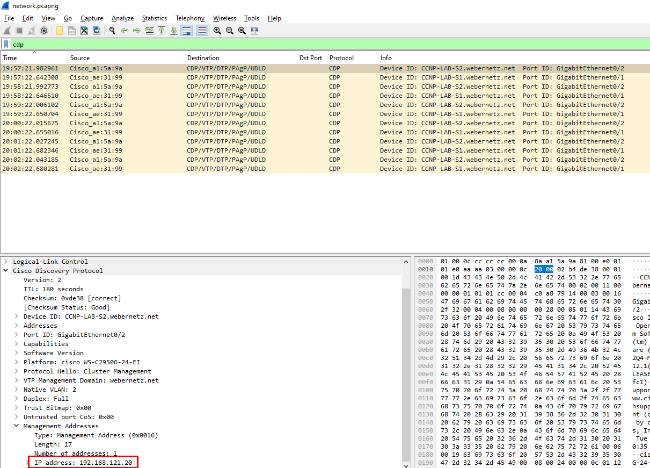The height and width of the screenshot is (468, 650).
Task: Click the zoom in magnifier icon
Action: coord(217,31)
